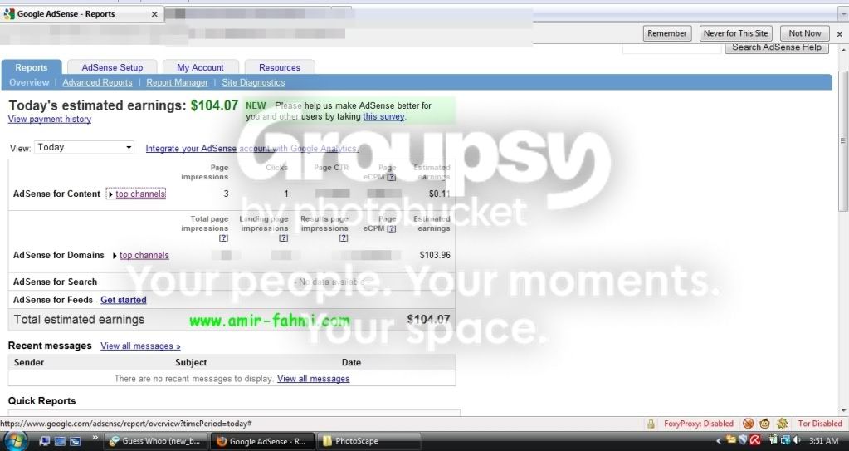Viewport: 849px width, 451px height.
Task: Click the scrollbar down arrow
Action: [x=843, y=411]
